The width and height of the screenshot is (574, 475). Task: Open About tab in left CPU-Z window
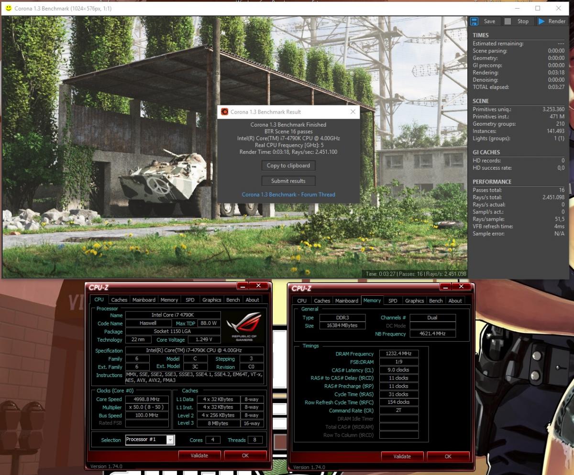[x=253, y=300]
